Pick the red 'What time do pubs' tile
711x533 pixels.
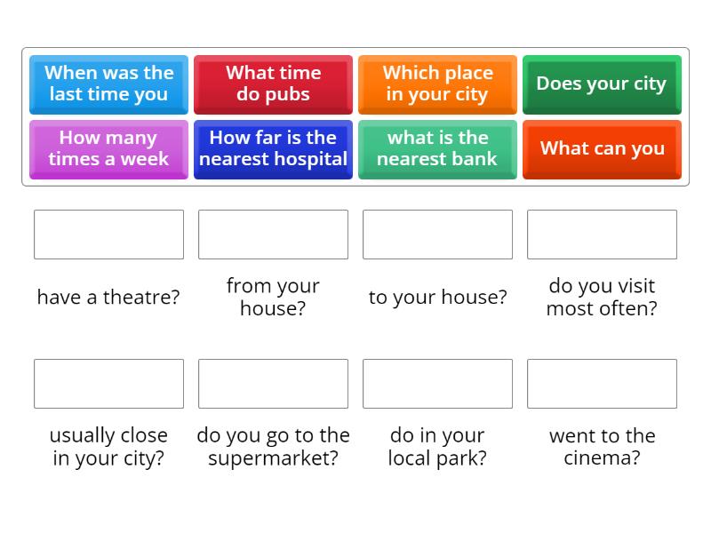coord(273,84)
